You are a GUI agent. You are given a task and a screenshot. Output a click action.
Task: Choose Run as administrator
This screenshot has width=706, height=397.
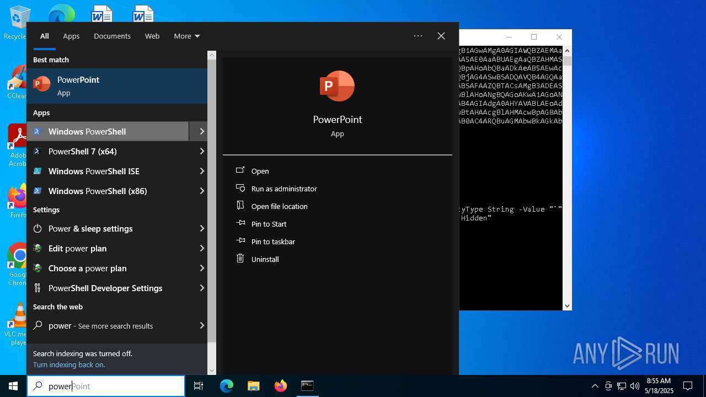pyautogui.click(x=284, y=189)
